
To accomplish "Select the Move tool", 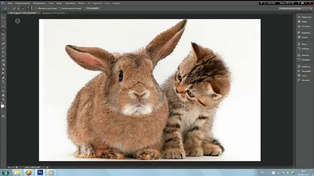I will pyautogui.click(x=3, y=18).
